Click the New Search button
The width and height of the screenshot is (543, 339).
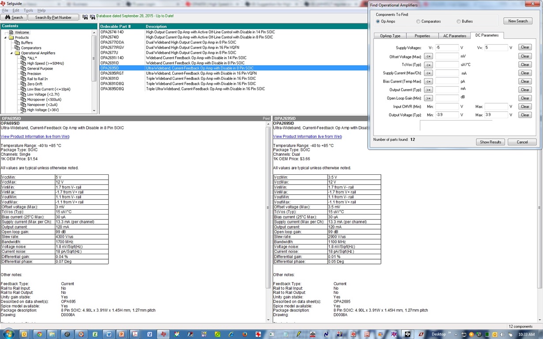coord(518,21)
